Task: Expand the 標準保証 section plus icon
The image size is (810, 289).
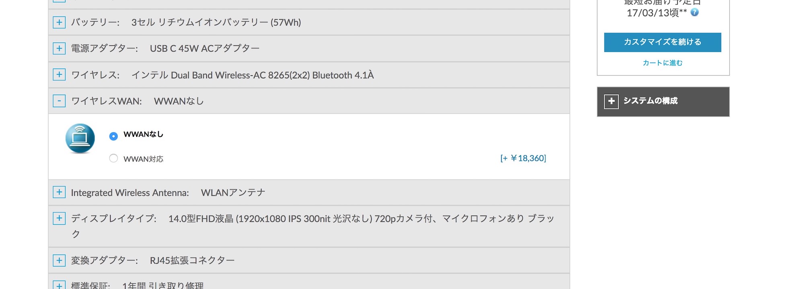Action: tap(59, 285)
